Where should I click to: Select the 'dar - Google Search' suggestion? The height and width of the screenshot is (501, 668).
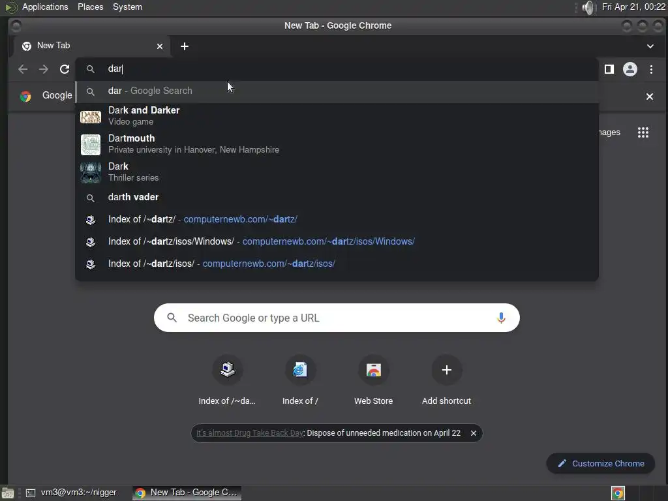click(337, 91)
